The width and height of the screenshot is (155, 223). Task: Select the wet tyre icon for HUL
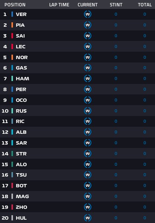click(x=88, y=218)
